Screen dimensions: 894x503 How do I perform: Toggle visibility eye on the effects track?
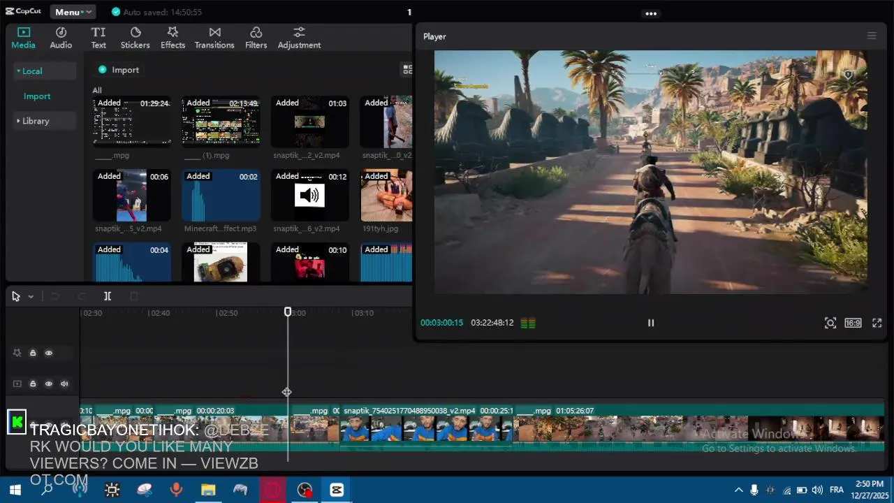pyautogui.click(x=49, y=353)
